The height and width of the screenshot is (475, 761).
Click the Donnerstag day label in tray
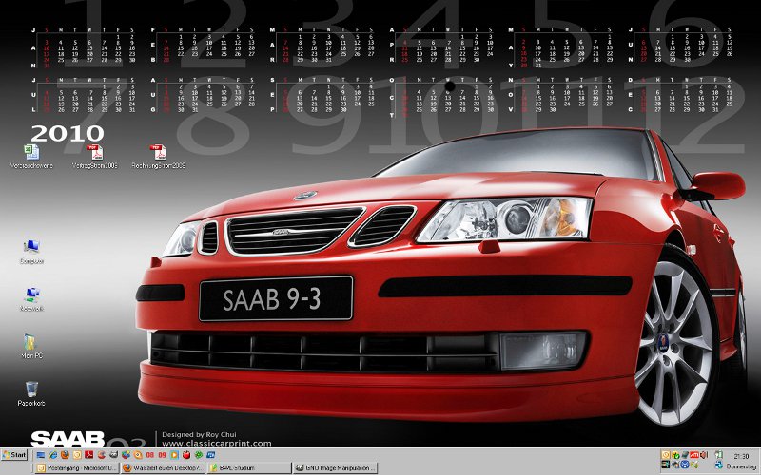tap(741, 466)
